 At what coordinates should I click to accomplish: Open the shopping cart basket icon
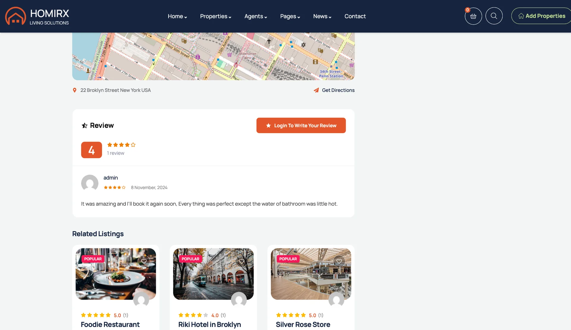(x=473, y=16)
